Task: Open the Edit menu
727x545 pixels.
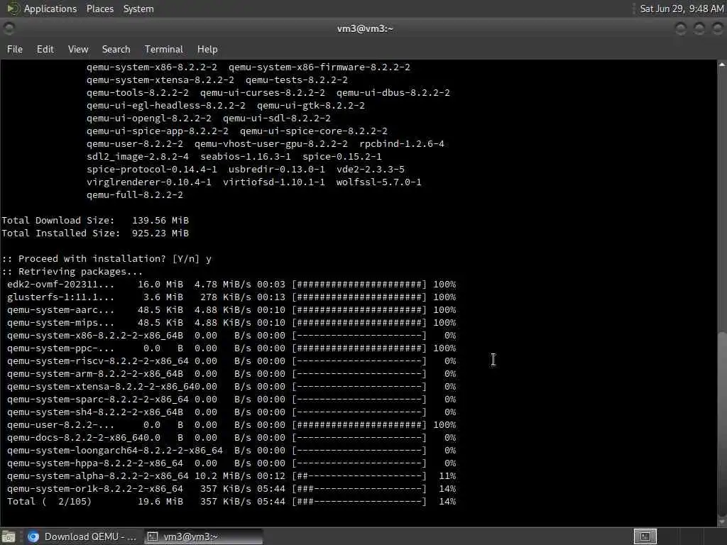Action: pyautogui.click(x=45, y=49)
